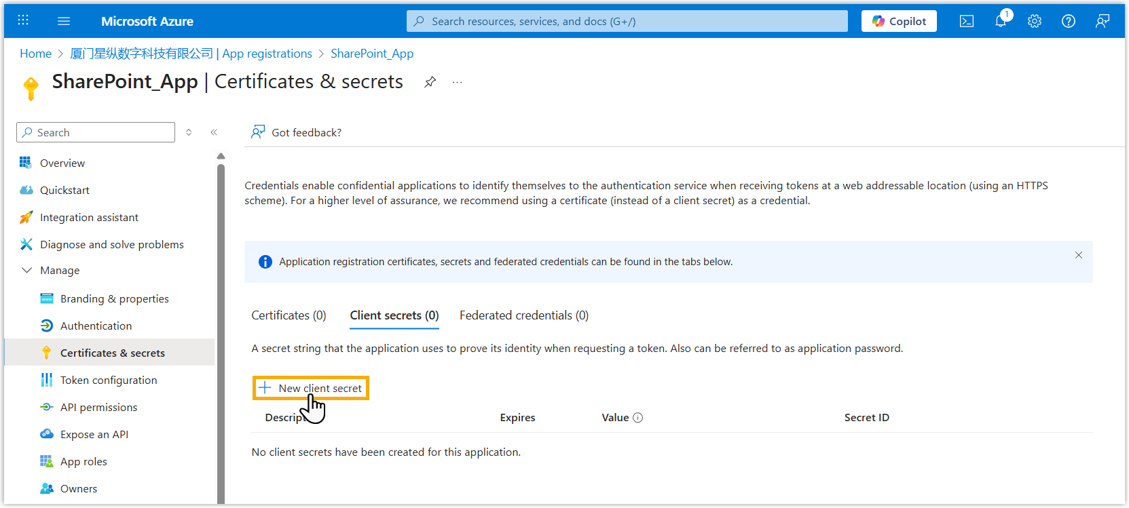
Task: Open the notifications bell
Action: point(1001,22)
